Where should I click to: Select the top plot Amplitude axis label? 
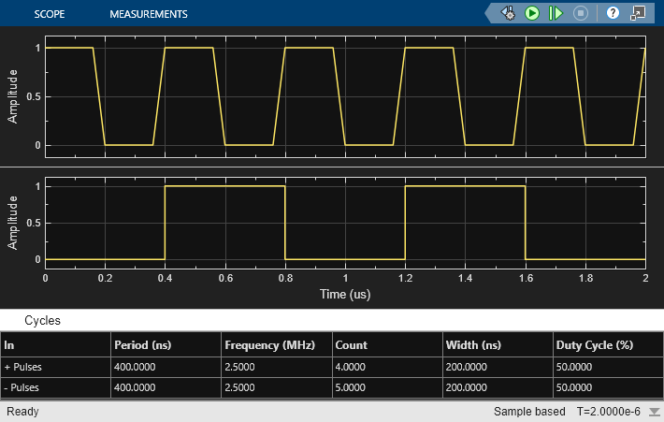tap(13, 96)
